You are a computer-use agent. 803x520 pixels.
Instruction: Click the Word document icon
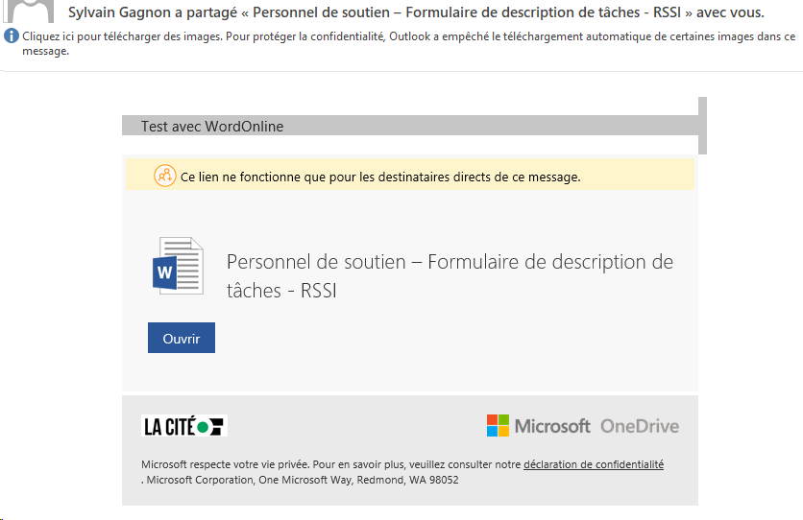coord(178,266)
